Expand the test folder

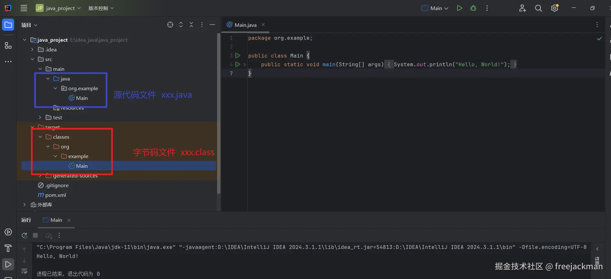(x=40, y=117)
